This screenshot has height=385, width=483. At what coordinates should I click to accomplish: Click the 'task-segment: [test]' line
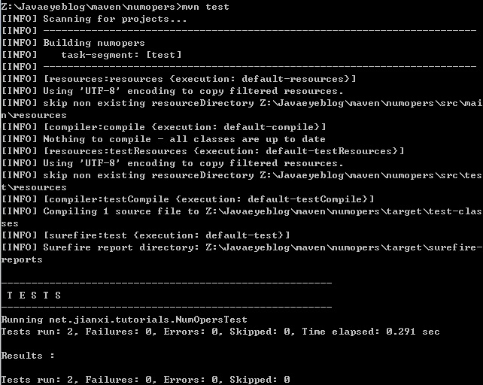point(121,55)
